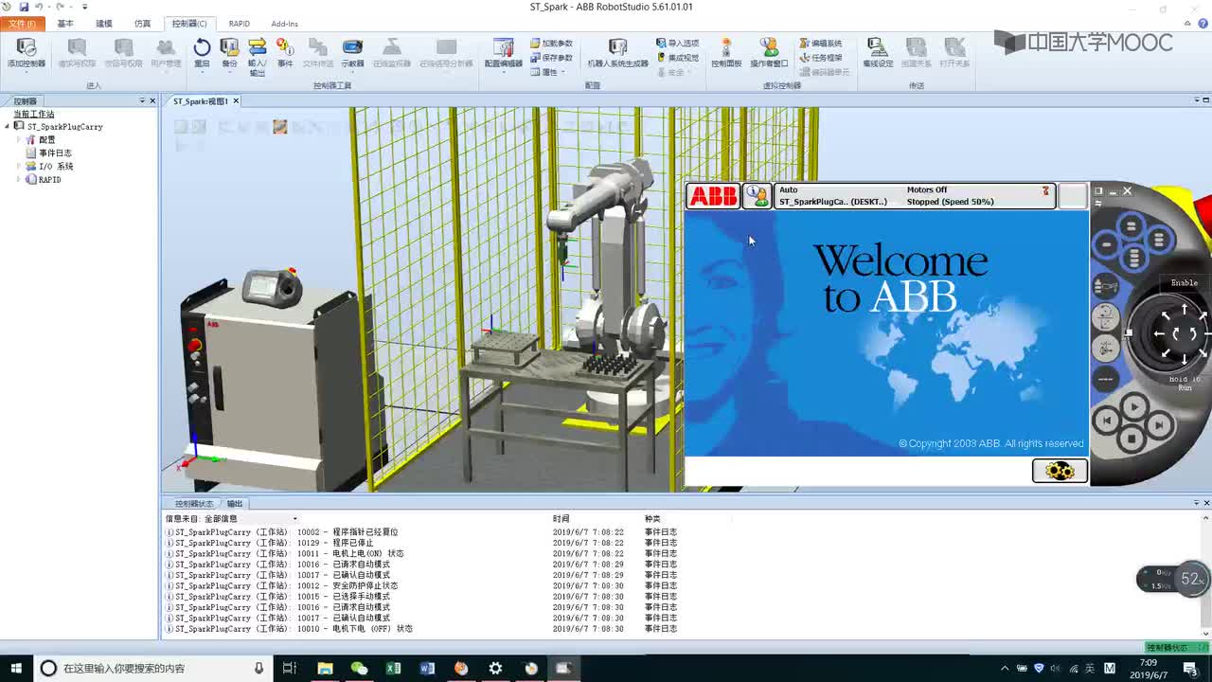Open the 输入/输出 inputs/outputs icon

click(257, 56)
